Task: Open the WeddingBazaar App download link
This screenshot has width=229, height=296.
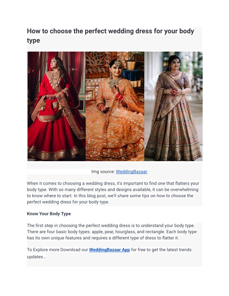Action: (109, 250)
